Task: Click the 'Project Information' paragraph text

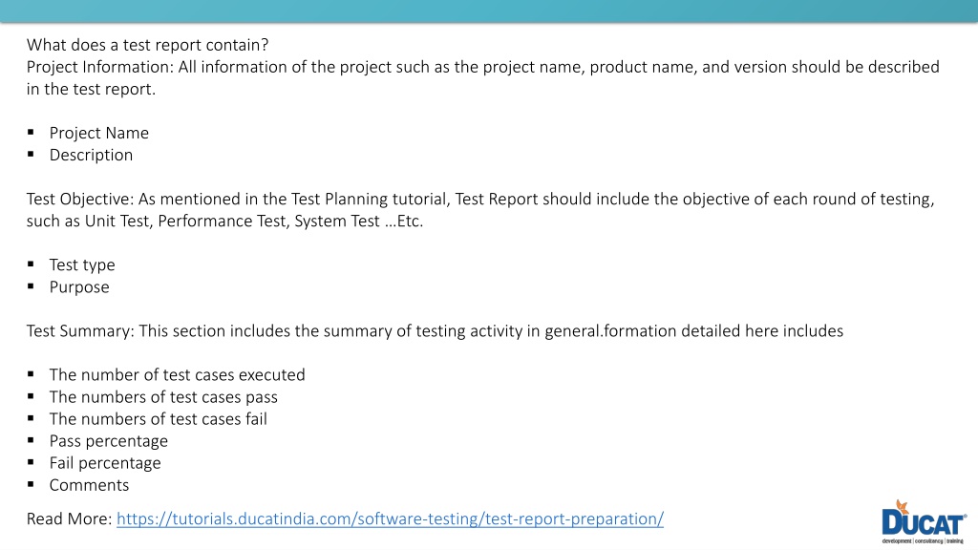Action: [482, 78]
